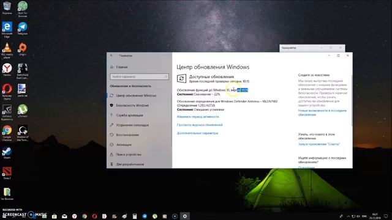Screen dimensions: 392x220
Task: Open Microsoft Store from the taskbar
Action: point(55,216)
